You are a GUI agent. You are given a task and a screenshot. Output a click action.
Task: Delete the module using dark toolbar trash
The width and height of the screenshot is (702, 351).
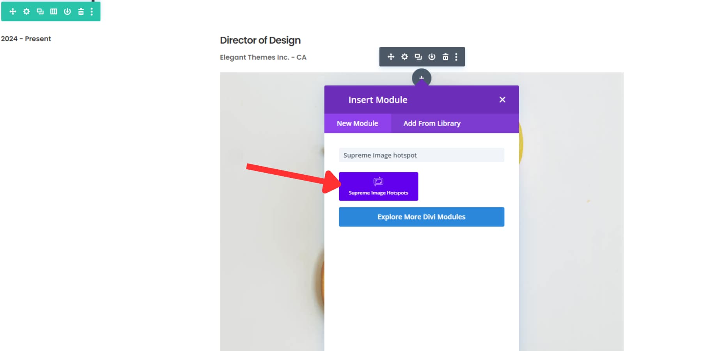click(x=445, y=57)
